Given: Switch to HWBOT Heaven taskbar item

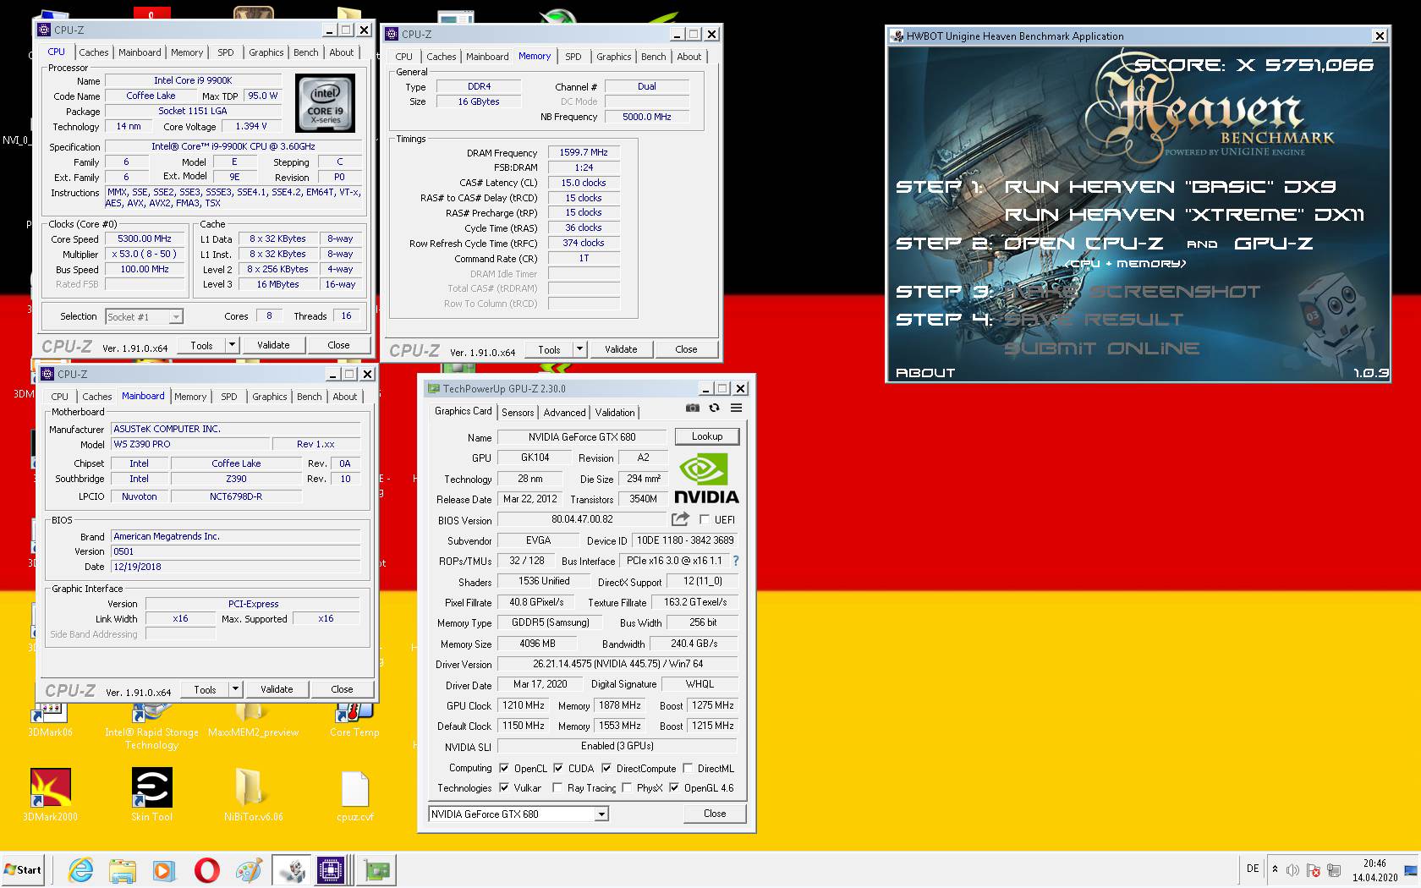Looking at the screenshot, I should click(292, 870).
